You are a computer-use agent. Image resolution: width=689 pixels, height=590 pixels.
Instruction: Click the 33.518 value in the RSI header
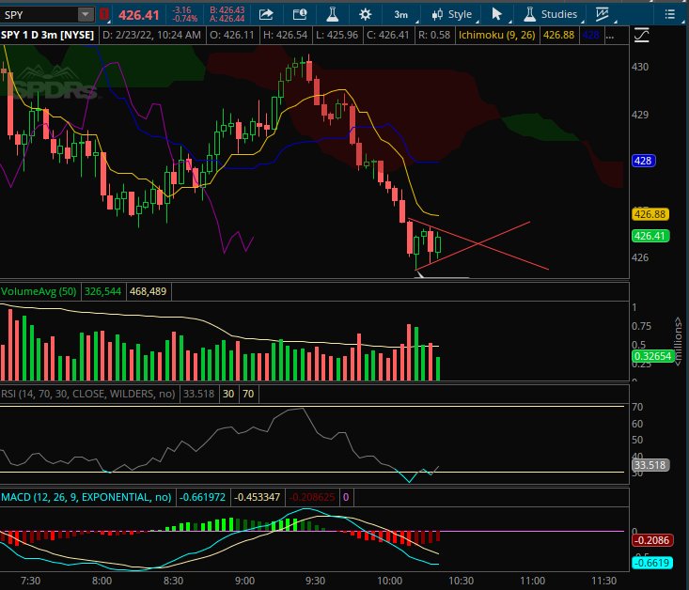(198, 394)
